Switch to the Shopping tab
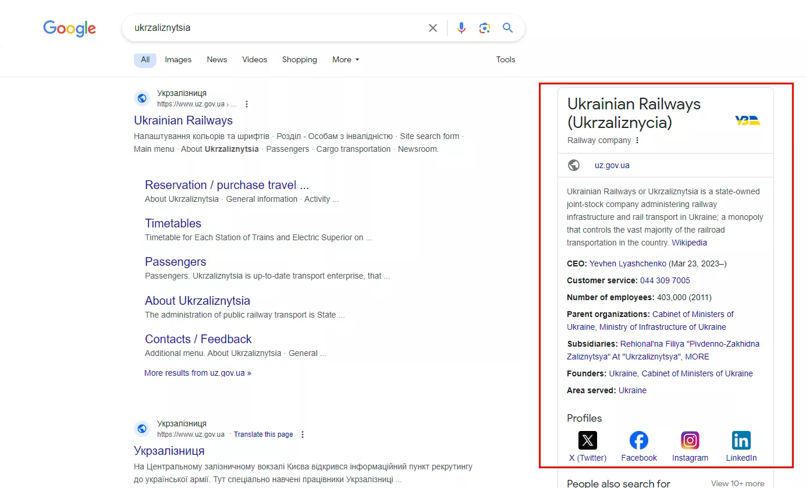806x488 pixels. [x=300, y=59]
